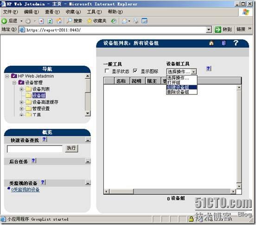
Task: Click the page icon in address bar
Action: 22,30
